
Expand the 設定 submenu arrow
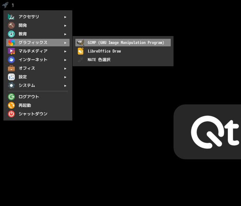pos(65,77)
